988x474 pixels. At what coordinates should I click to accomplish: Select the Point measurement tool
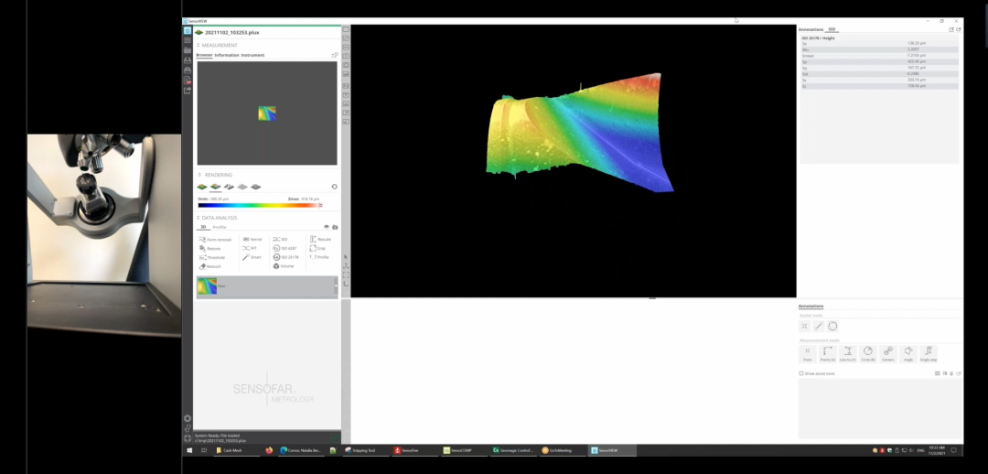(807, 353)
